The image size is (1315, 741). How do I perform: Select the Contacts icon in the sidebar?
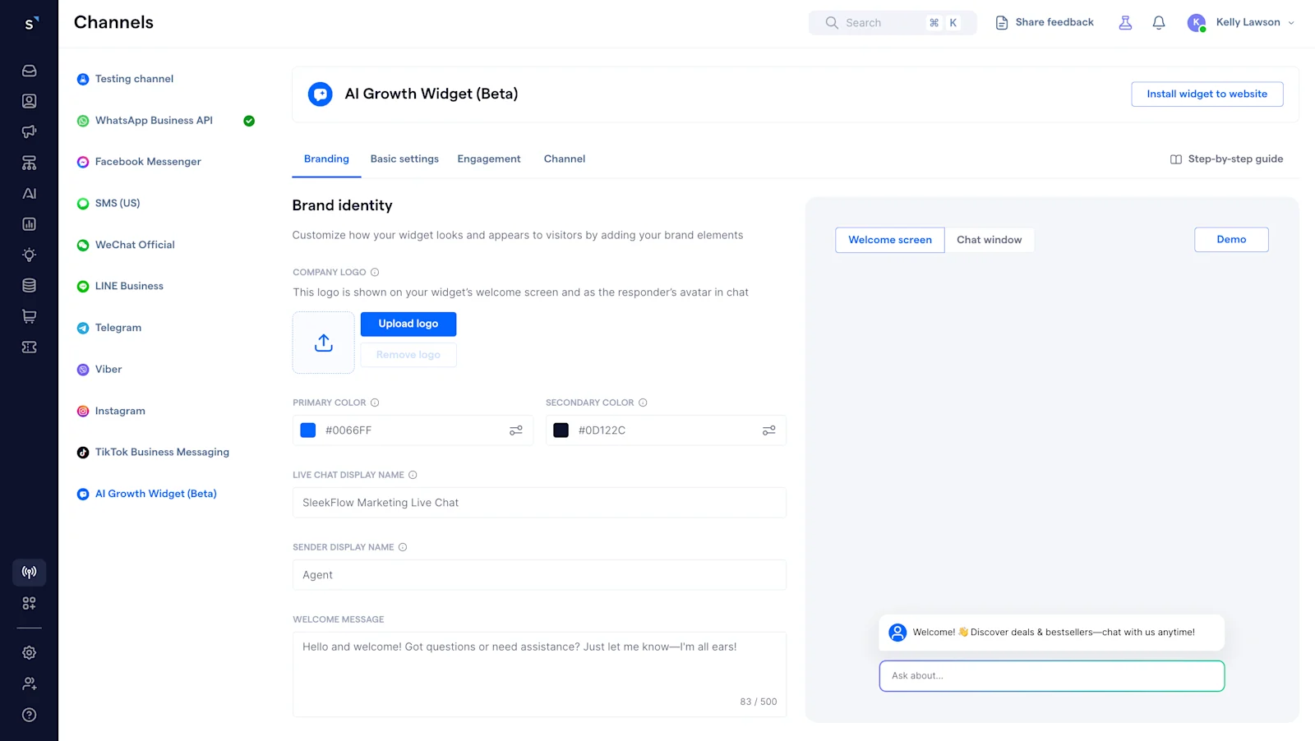[29, 100]
